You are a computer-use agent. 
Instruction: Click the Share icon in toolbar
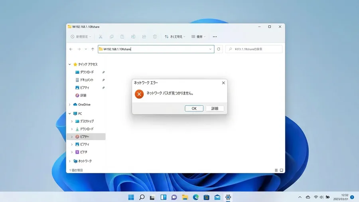[x=144, y=37]
